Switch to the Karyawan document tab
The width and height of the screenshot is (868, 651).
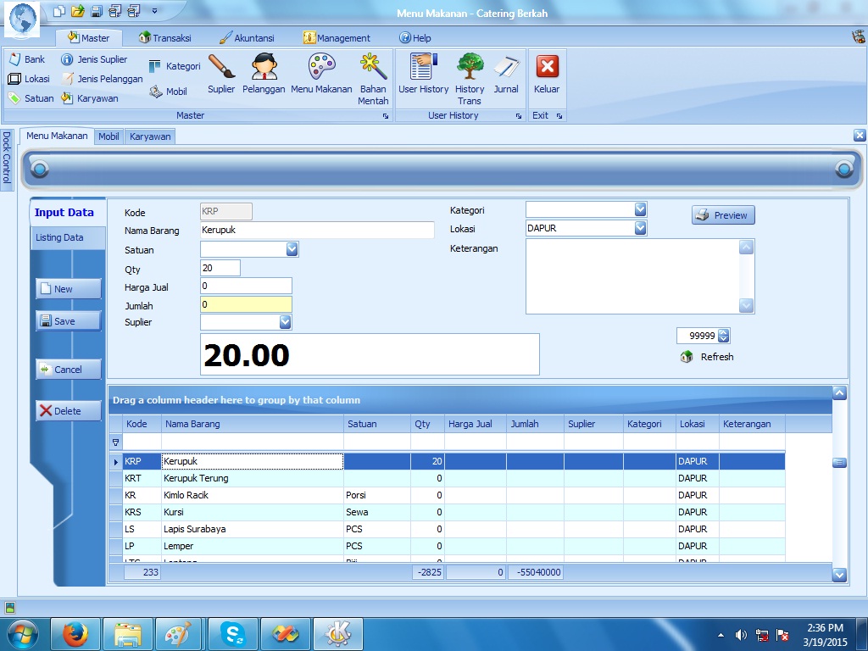pyautogui.click(x=150, y=136)
